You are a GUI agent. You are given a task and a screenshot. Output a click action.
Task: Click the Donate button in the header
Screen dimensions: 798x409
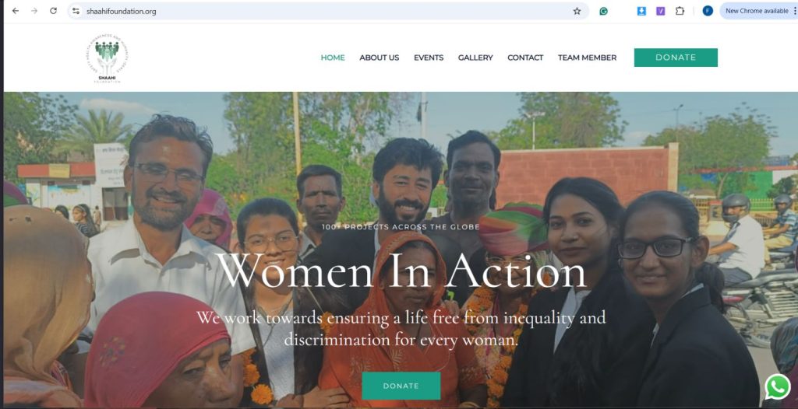click(x=676, y=58)
